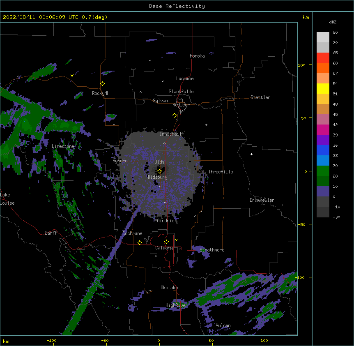
Task: Click the RockyMH label
Action: click(x=101, y=93)
